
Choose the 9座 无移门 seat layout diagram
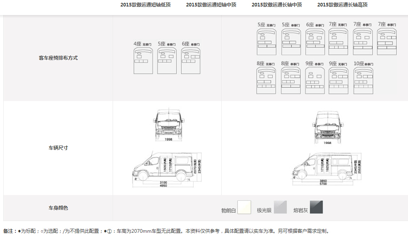click(x=339, y=80)
